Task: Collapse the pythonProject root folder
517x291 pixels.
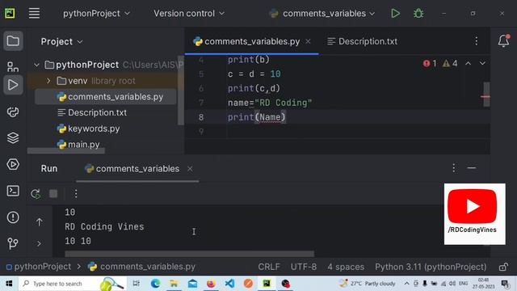Action: 36,65
